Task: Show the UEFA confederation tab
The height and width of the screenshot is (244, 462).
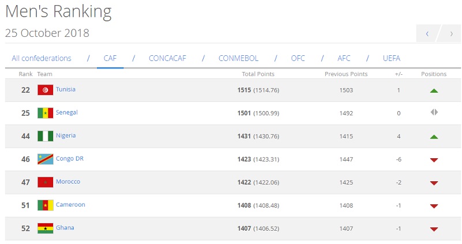Action: [x=391, y=58]
